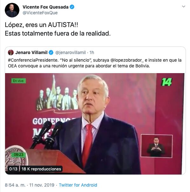This screenshot has height=192, width=190.
Task: Click the 8:54 a. m. 11 nov. 2019 timestamp
Action: (x=30, y=185)
